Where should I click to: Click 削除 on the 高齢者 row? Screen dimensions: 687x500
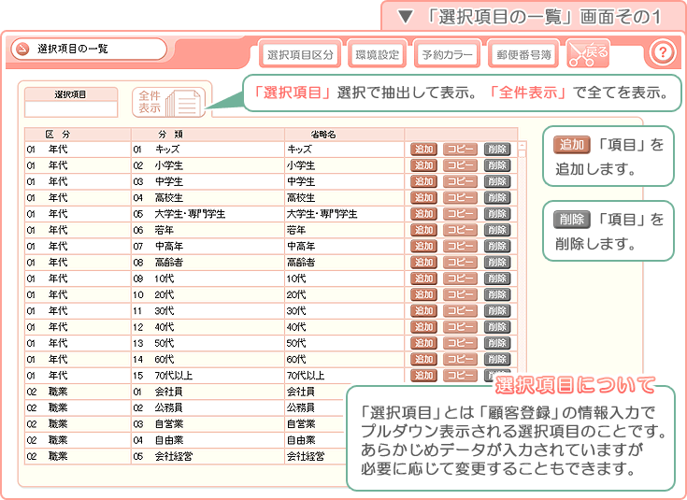pyautogui.click(x=496, y=263)
